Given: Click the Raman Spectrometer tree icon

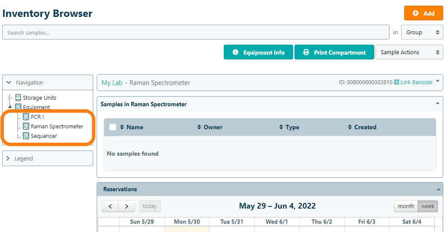Looking at the screenshot, I should pyautogui.click(x=26, y=127).
